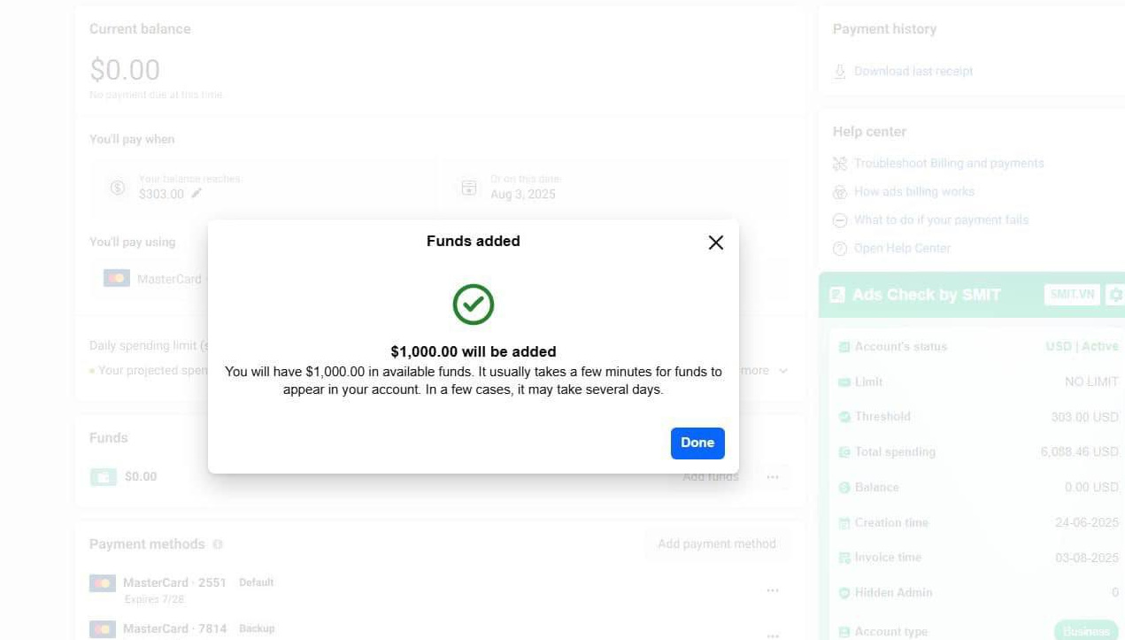Click the Ads Check by SMIT logo icon

click(837, 295)
